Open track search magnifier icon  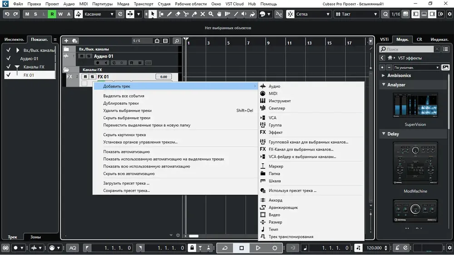(177, 41)
